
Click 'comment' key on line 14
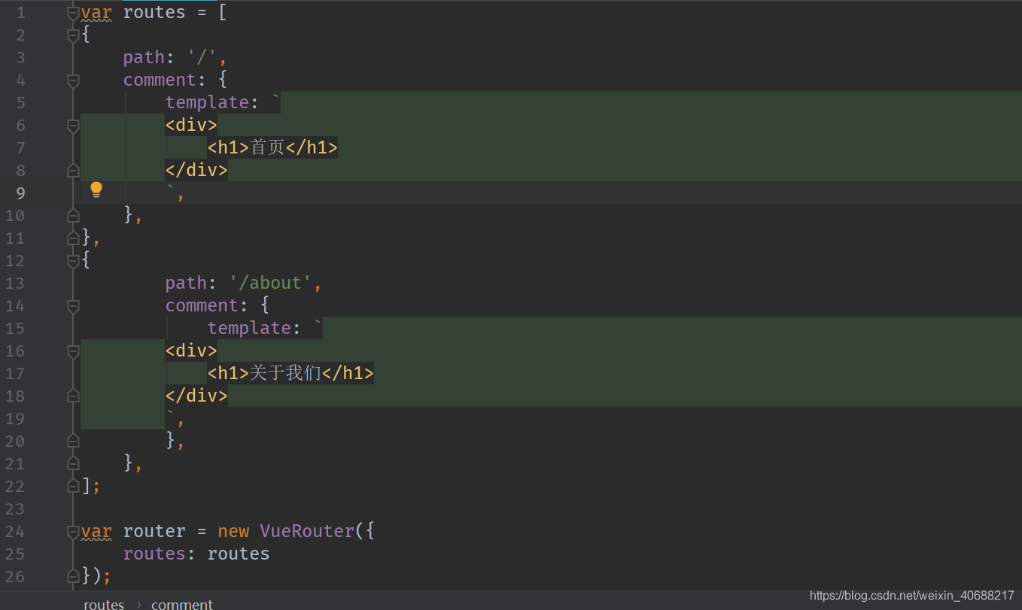(x=202, y=306)
